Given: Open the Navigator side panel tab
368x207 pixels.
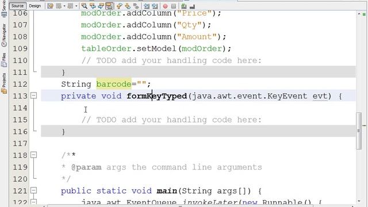Looking at the screenshot, I should pyautogui.click(x=4, y=35).
